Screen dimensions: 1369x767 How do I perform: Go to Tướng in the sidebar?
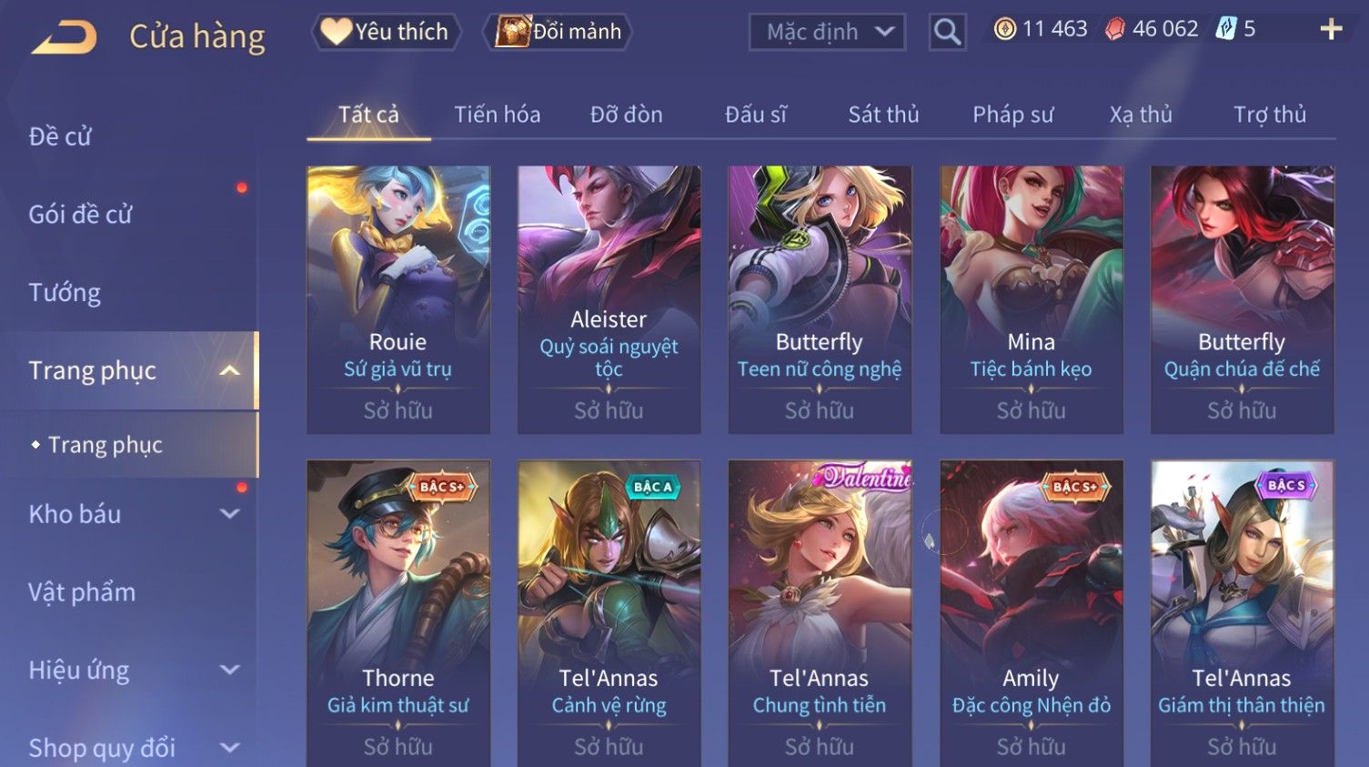pos(65,293)
